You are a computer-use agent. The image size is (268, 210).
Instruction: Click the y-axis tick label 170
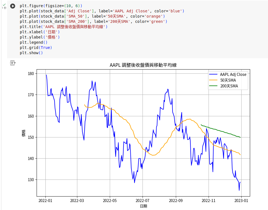[x=31, y=95]
